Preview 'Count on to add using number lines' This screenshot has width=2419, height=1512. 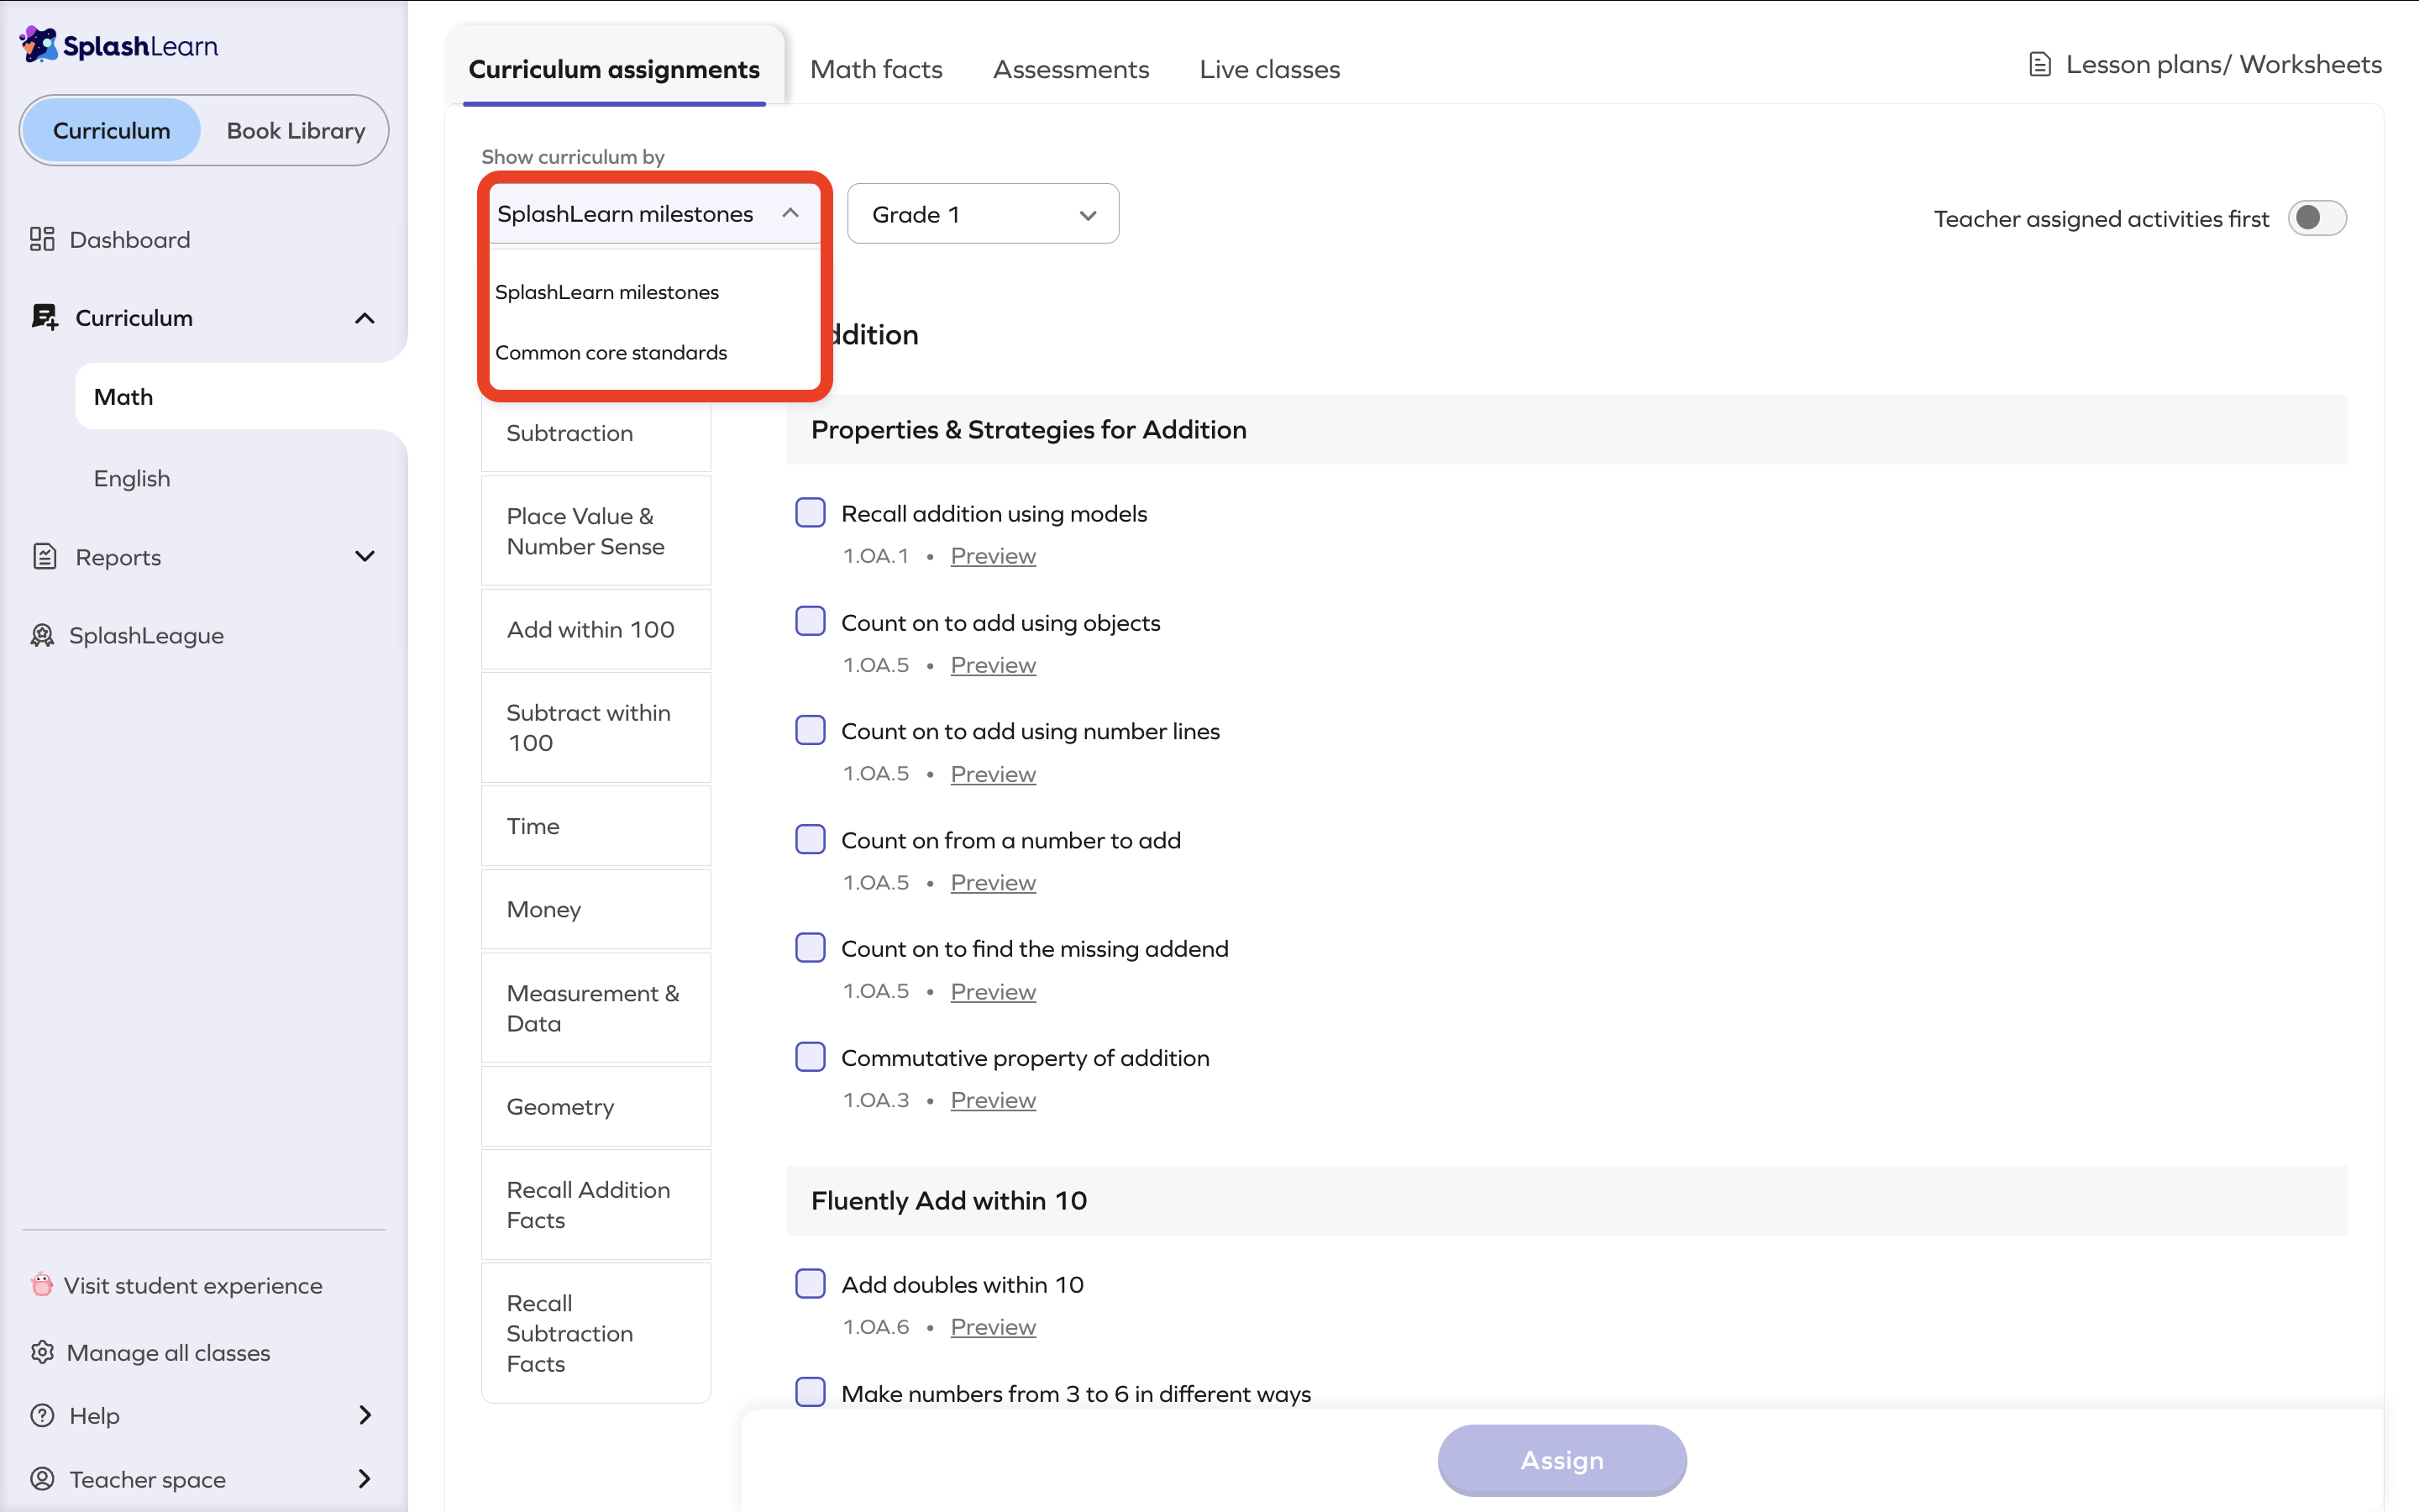993,774
